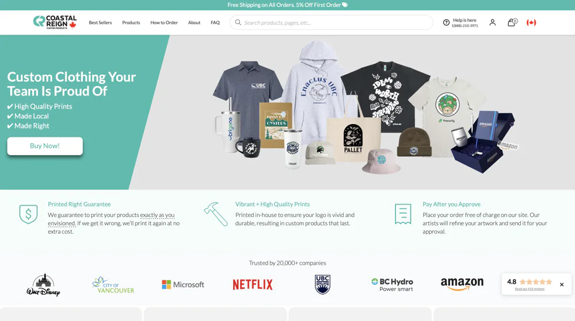Click the Printed Right Guarantee heading
This screenshot has width=575, height=321.
(79, 204)
